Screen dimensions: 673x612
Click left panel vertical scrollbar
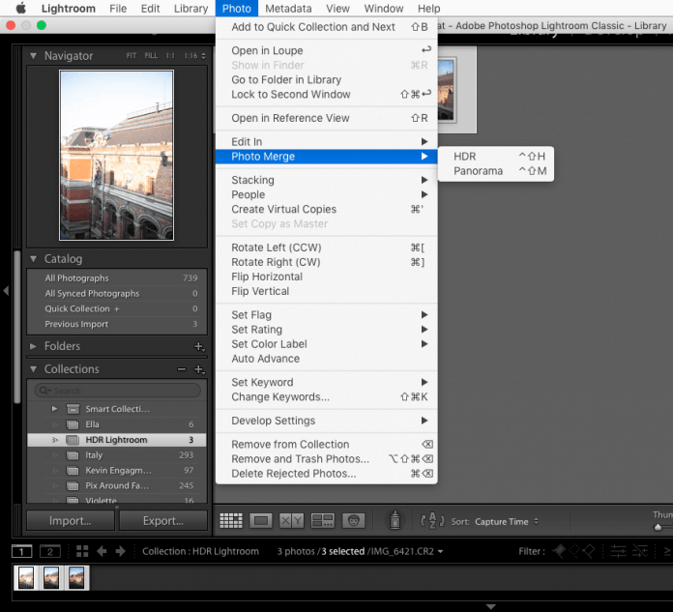click(17, 326)
